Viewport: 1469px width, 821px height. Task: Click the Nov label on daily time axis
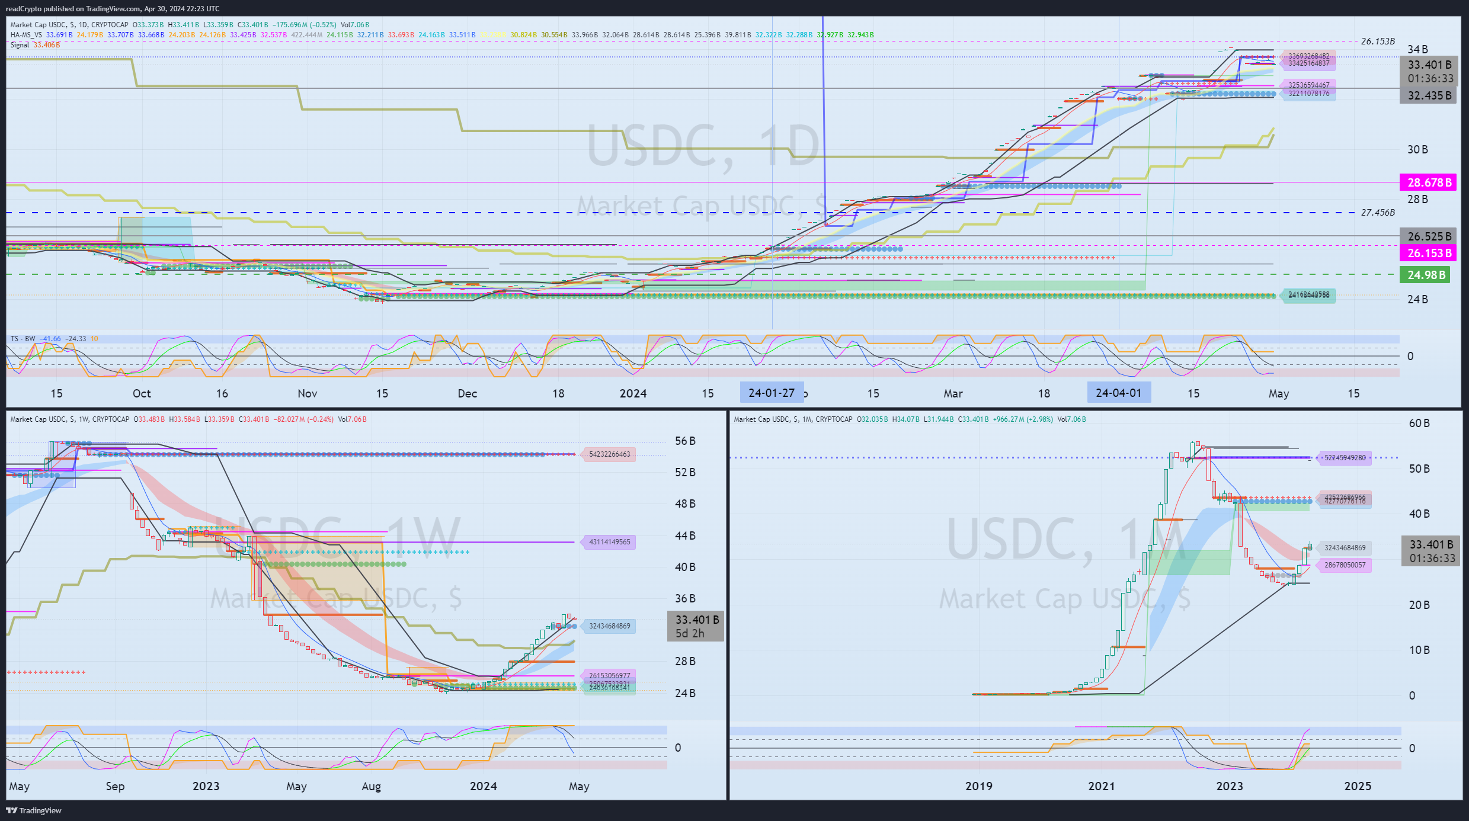click(x=308, y=393)
